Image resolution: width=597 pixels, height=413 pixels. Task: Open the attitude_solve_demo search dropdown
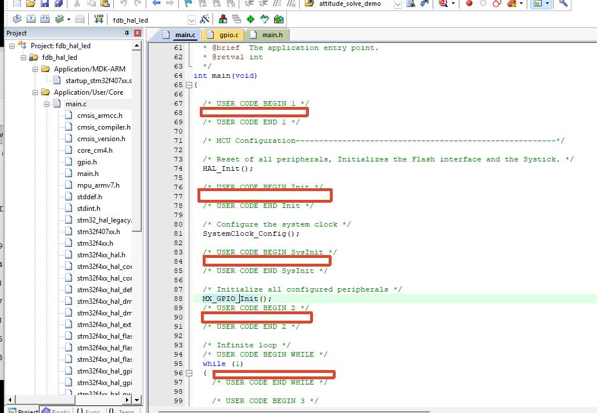[397, 4]
